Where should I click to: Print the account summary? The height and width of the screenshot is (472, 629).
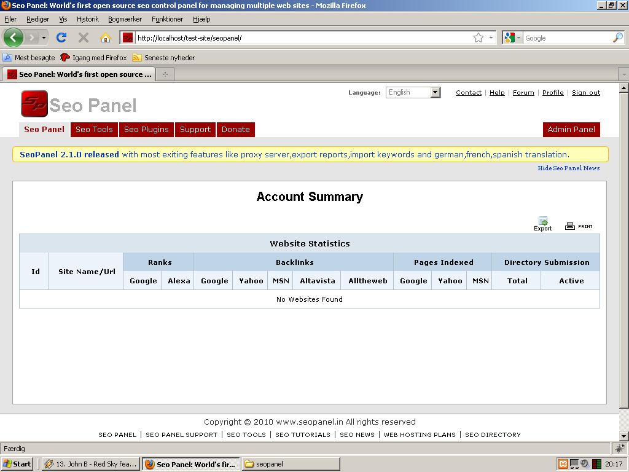(579, 226)
